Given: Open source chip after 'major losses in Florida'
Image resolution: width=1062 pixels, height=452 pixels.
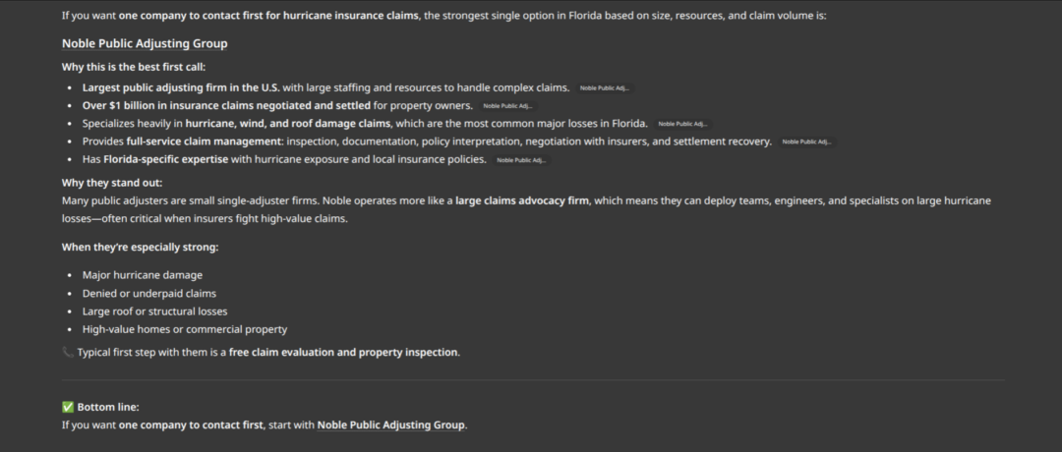Looking at the screenshot, I should coord(681,124).
